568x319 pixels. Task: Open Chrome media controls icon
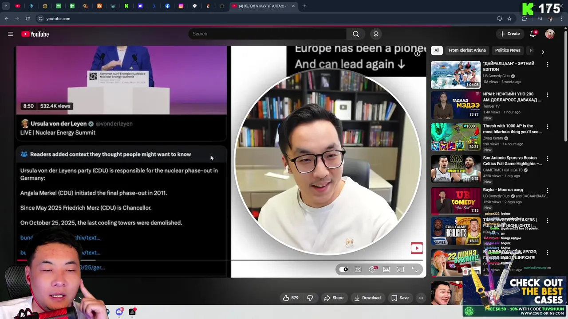pyautogui.click(x=540, y=19)
